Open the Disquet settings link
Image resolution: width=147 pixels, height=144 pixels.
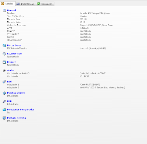point(11,62)
